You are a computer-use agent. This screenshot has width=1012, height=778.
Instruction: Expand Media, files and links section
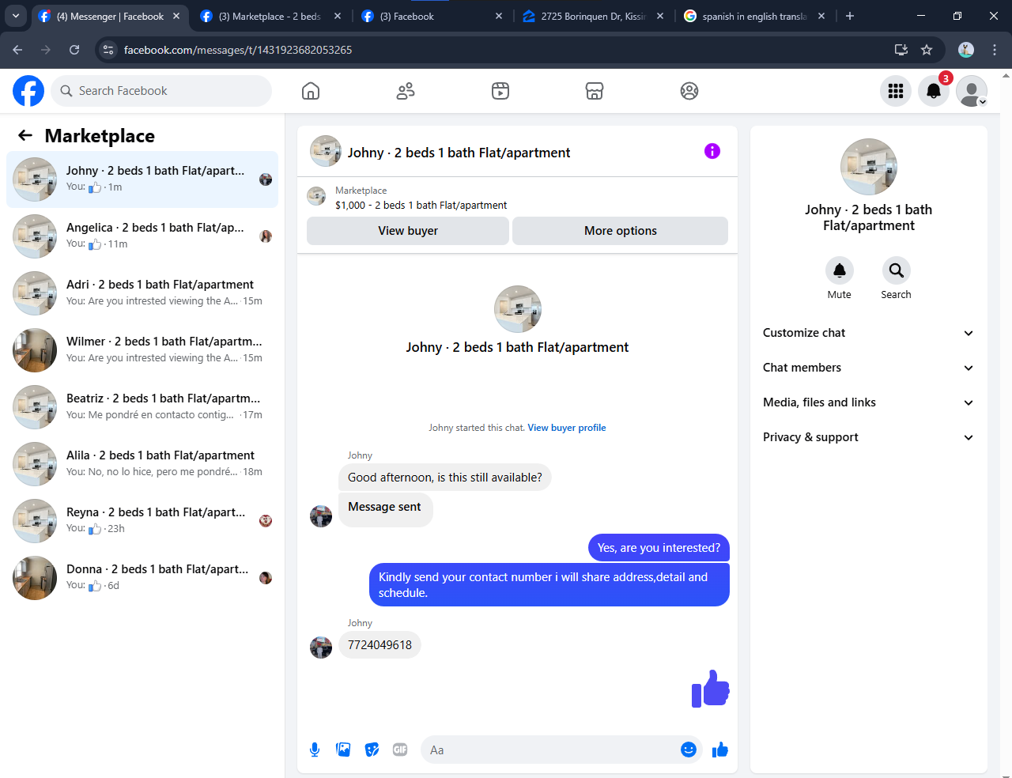click(868, 402)
